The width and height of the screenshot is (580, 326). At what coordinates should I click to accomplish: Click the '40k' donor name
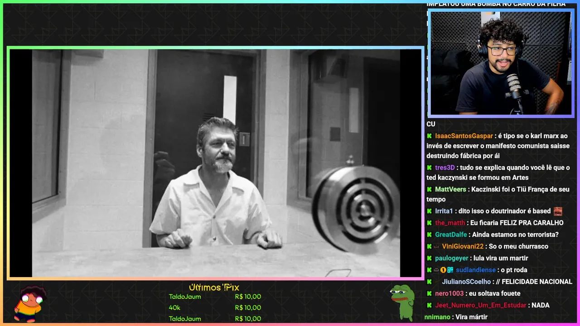click(174, 307)
